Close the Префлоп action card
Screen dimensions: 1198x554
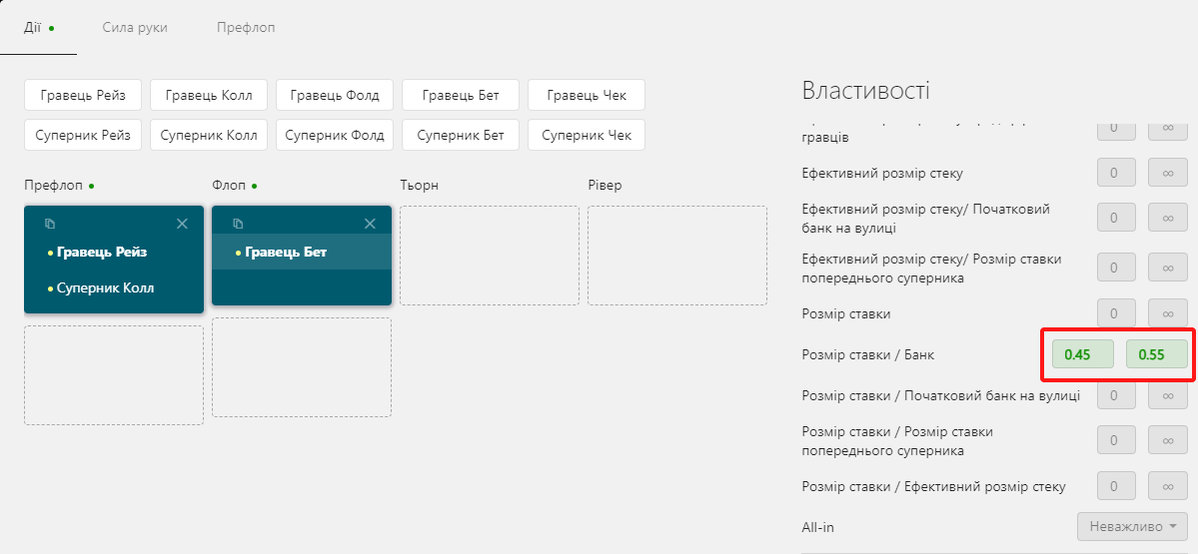[182, 224]
